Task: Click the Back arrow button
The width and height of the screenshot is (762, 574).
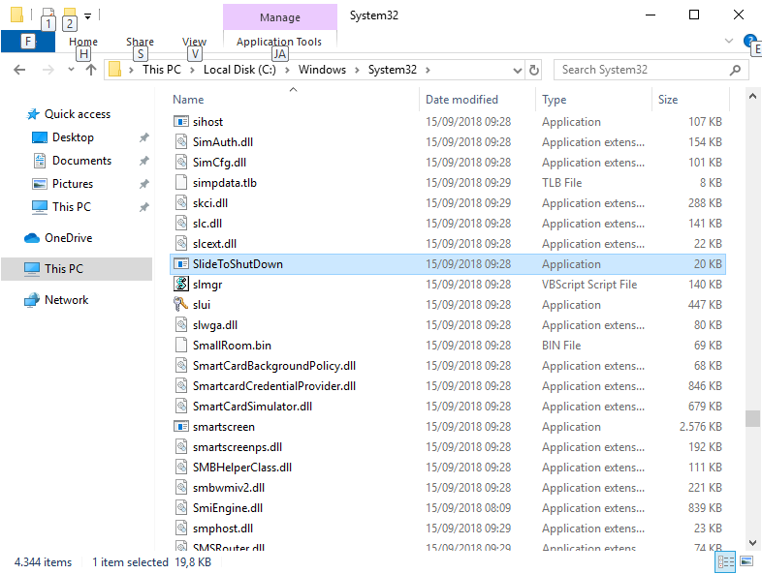Action: 19,70
